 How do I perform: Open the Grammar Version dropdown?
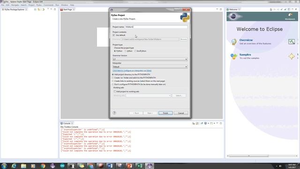tap(150, 59)
